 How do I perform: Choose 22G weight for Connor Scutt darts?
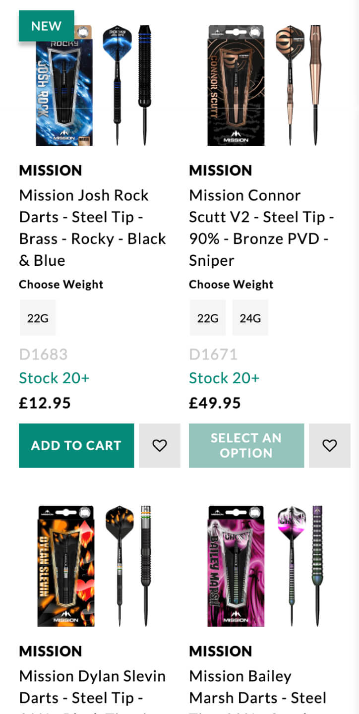[x=208, y=318]
